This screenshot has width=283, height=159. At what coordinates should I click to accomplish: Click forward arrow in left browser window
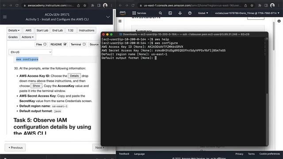coord(11,5)
